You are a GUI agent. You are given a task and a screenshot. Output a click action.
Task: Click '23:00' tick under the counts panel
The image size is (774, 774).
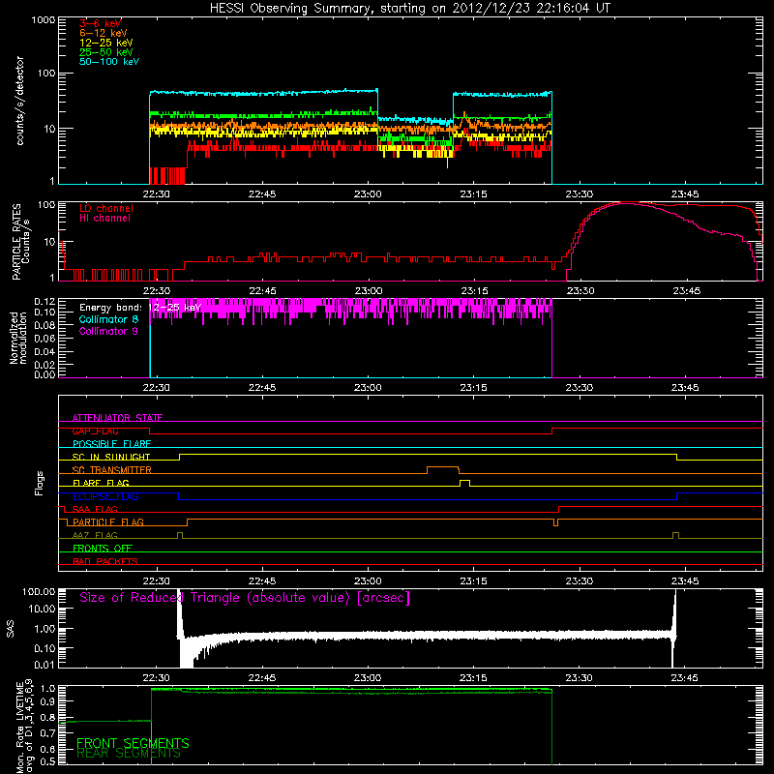(x=368, y=194)
